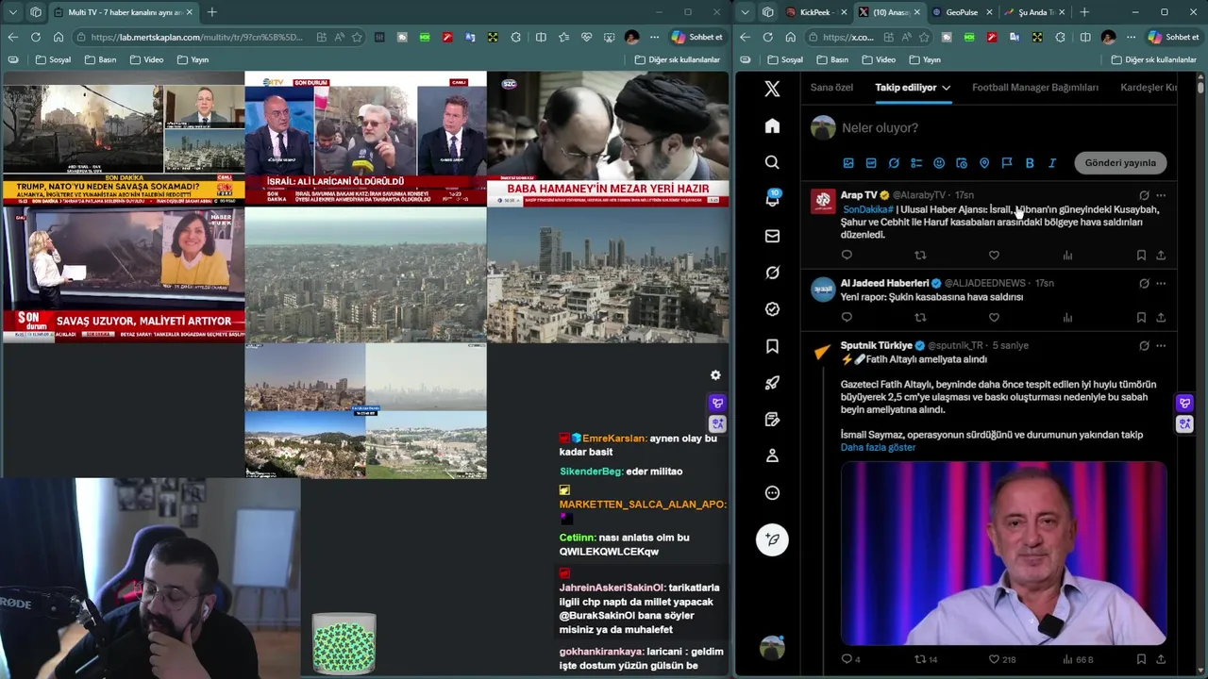Open more options on Sputnik Türkiye post
Viewport: 1208px width, 679px height.
(1161, 345)
